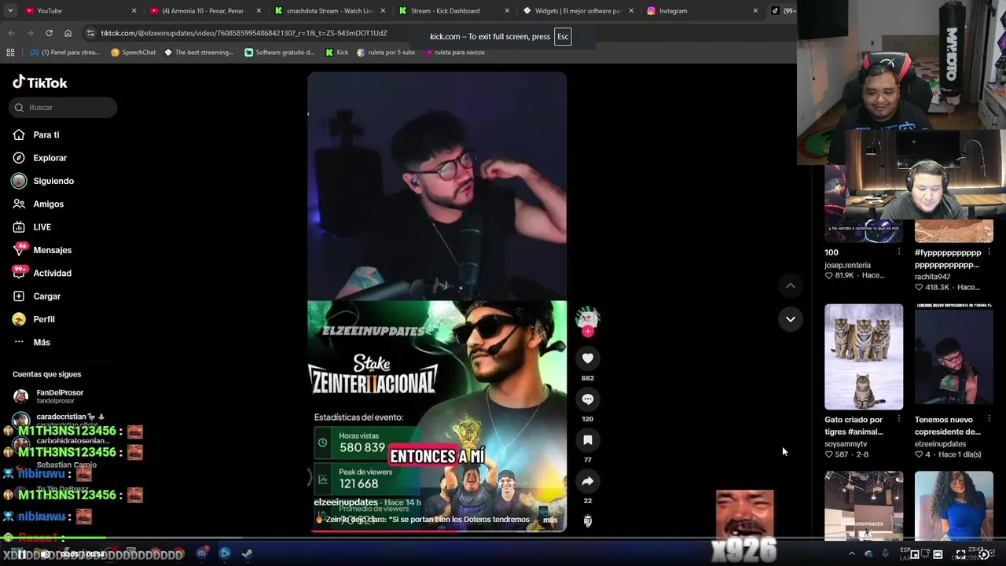Reload the page
This screenshot has height=566, width=1006.
click(x=49, y=33)
